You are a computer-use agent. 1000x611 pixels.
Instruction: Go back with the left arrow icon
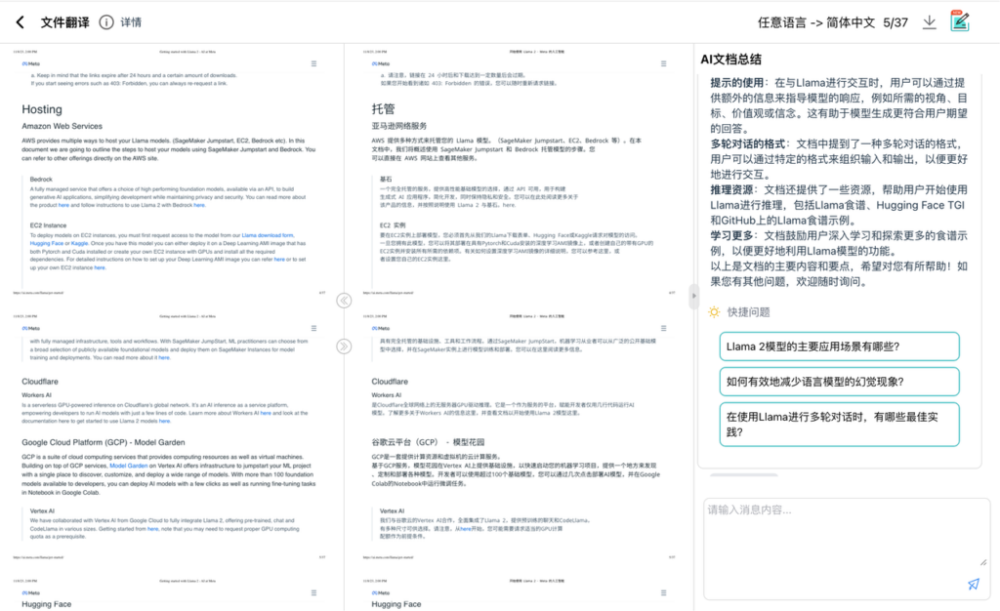(x=21, y=22)
